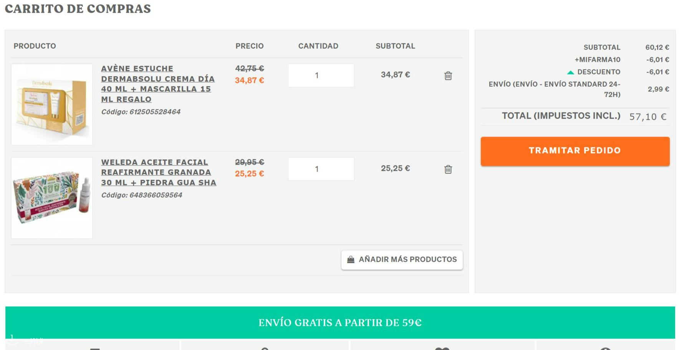The height and width of the screenshot is (350, 682).
Task: Click the struck-through price 42,75 €
Action: click(x=250, y=68)
